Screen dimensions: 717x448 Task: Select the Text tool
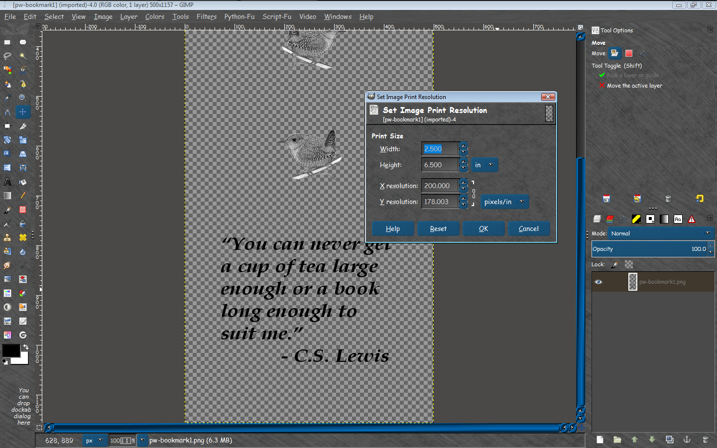(7, 182)
